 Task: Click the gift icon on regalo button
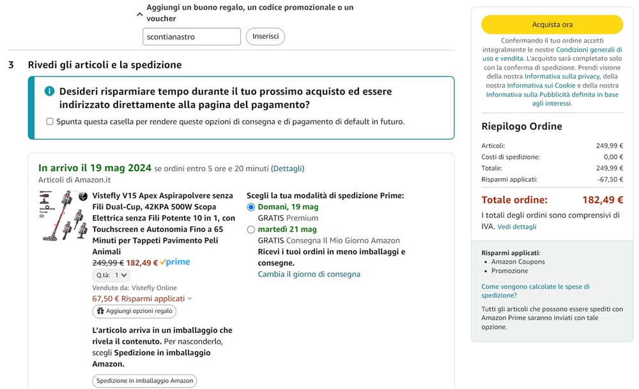(100, 311)
